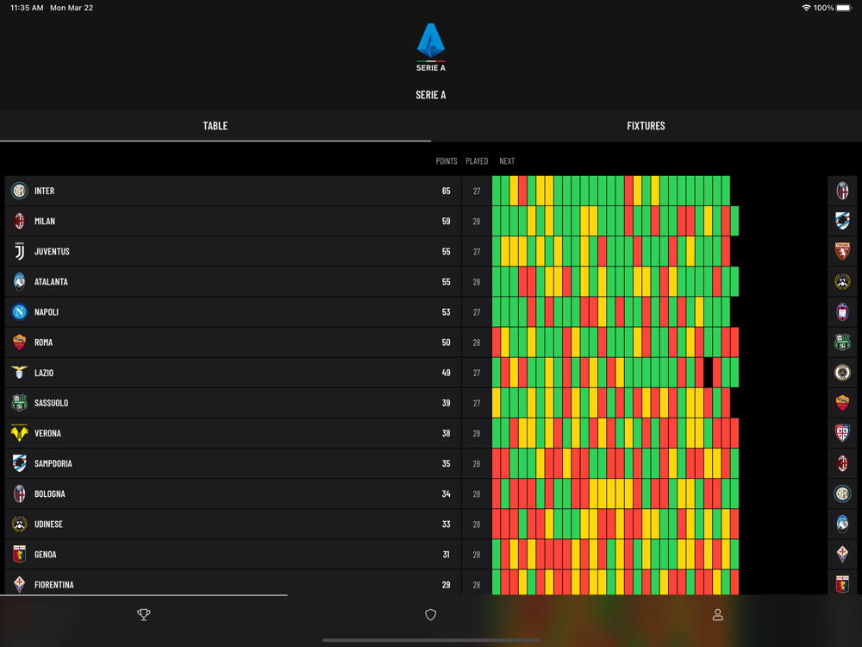Tap Lazio's points value 49

(x=446, y=373)
